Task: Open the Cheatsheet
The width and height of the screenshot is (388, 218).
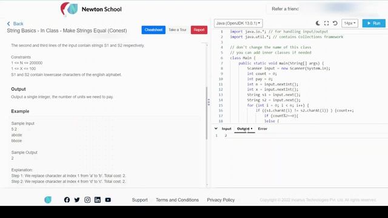Action: tap(153, 30)
